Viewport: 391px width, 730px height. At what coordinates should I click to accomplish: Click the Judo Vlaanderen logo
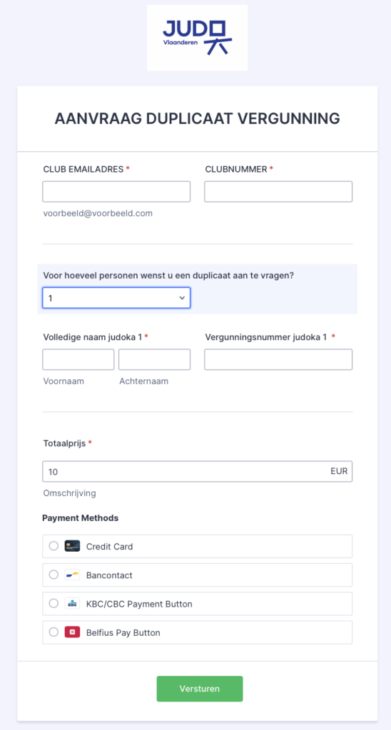[197, 38]
